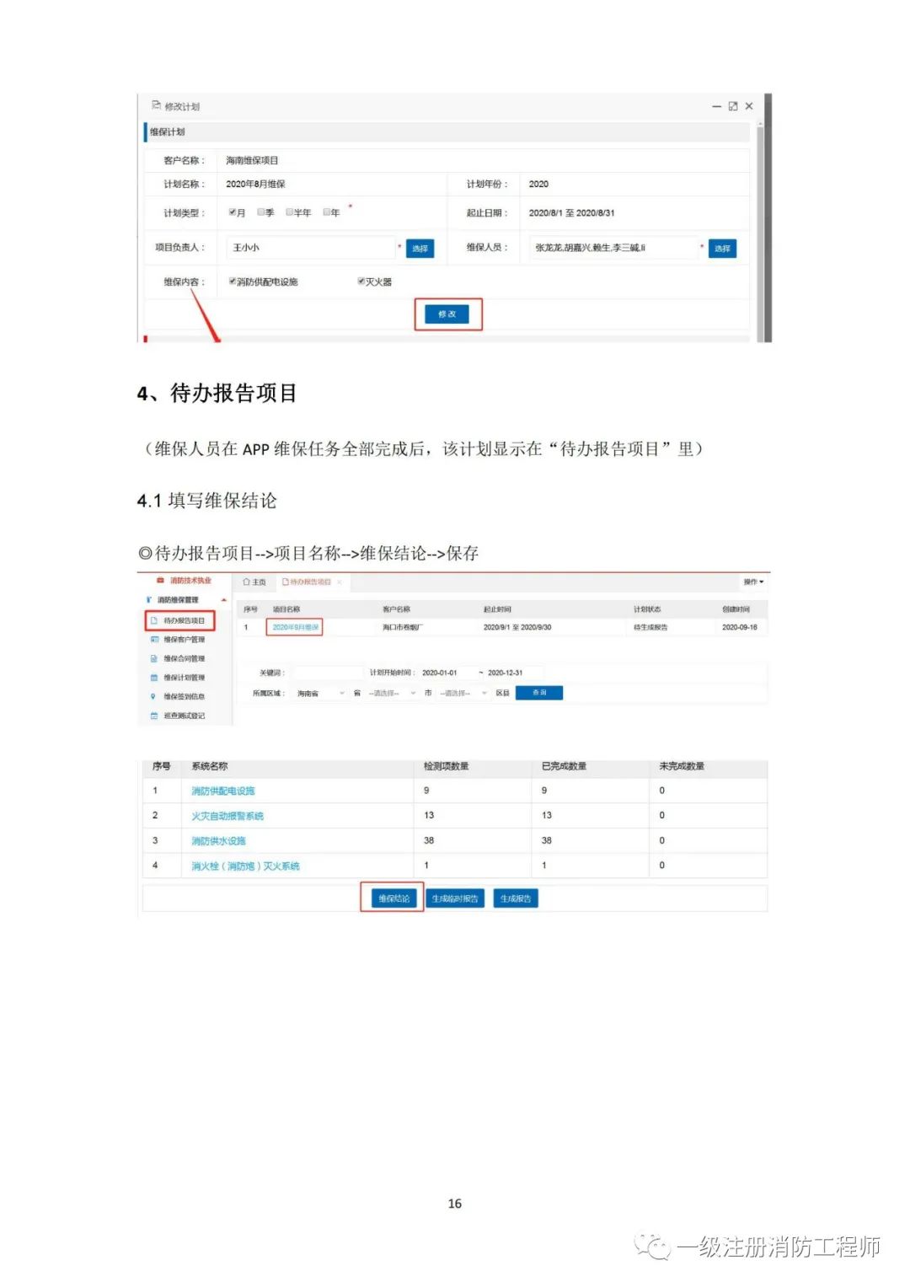Click the 待生成报告 status cell
This screenshot has width=910, height=1287.
point(650,627)
